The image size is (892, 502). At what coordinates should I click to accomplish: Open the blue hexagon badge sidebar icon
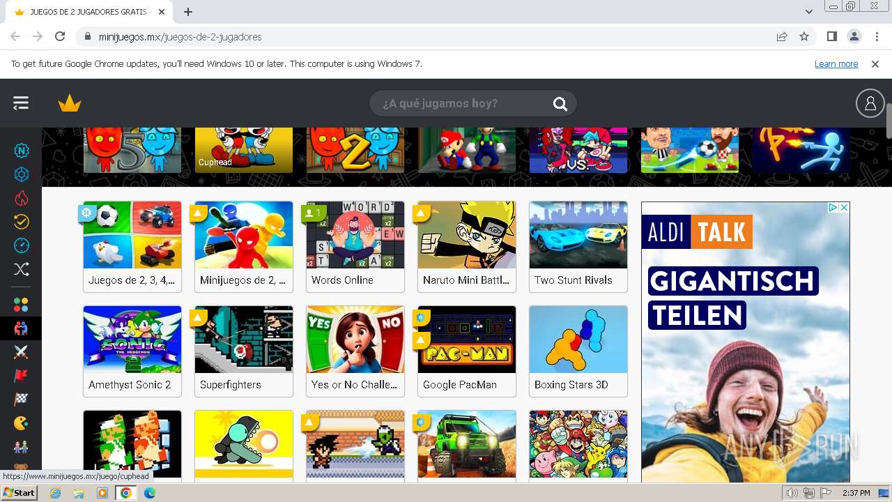(x=22, y=174)
